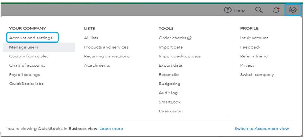304x137 pixels.
Task: Open the Reconcile tool
Action: pyautogui.click(x=169, y=75)
